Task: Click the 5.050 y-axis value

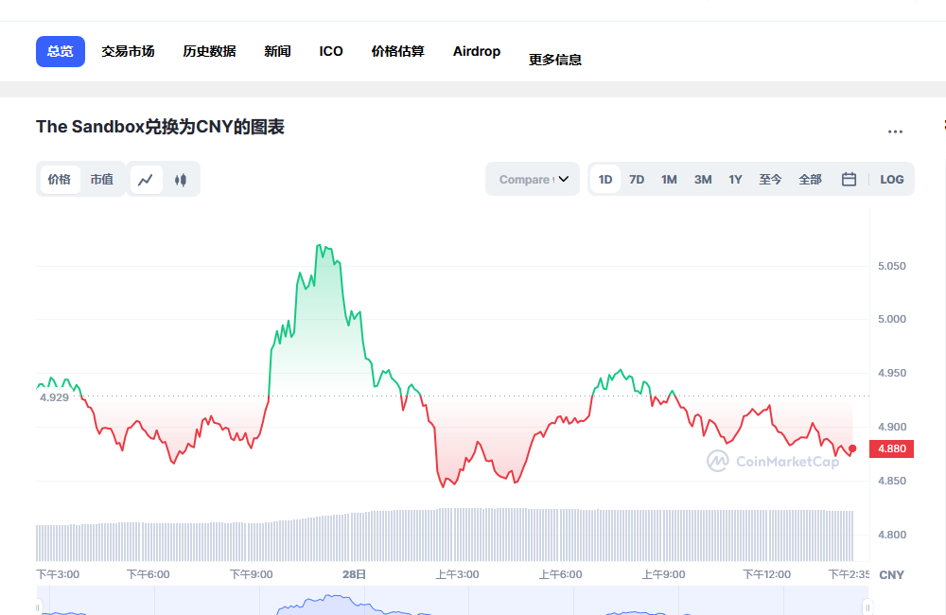Action: coord(892,266)
